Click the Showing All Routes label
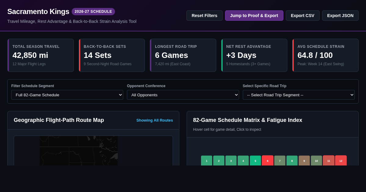The height and width of the screenshot is (192, 366). pos(155,120)
